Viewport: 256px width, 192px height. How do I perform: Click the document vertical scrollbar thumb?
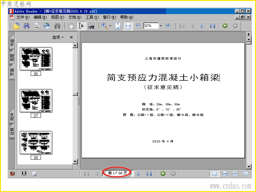(249, 43)
